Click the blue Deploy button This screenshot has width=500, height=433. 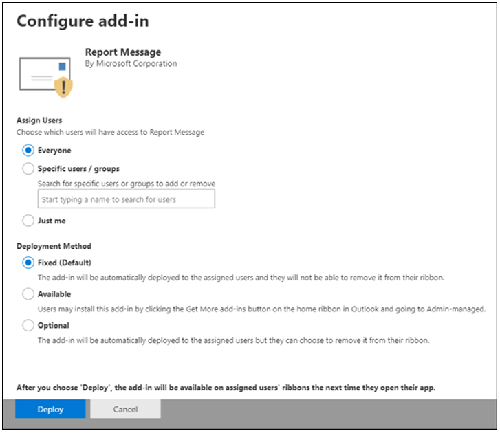pos(50,409)
